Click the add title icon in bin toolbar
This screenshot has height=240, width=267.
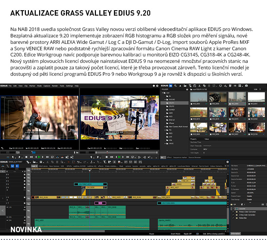tap(190, 86)
